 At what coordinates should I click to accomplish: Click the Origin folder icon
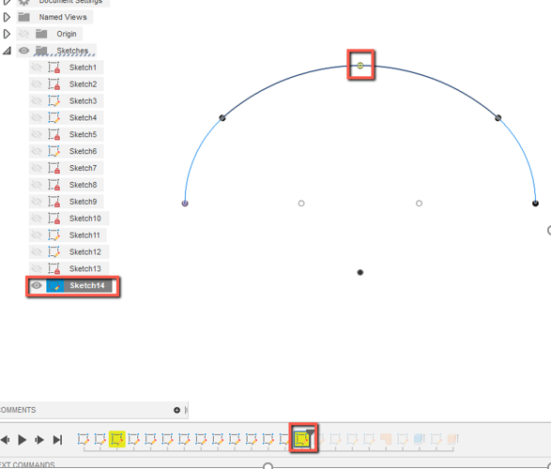pos(41,34)
